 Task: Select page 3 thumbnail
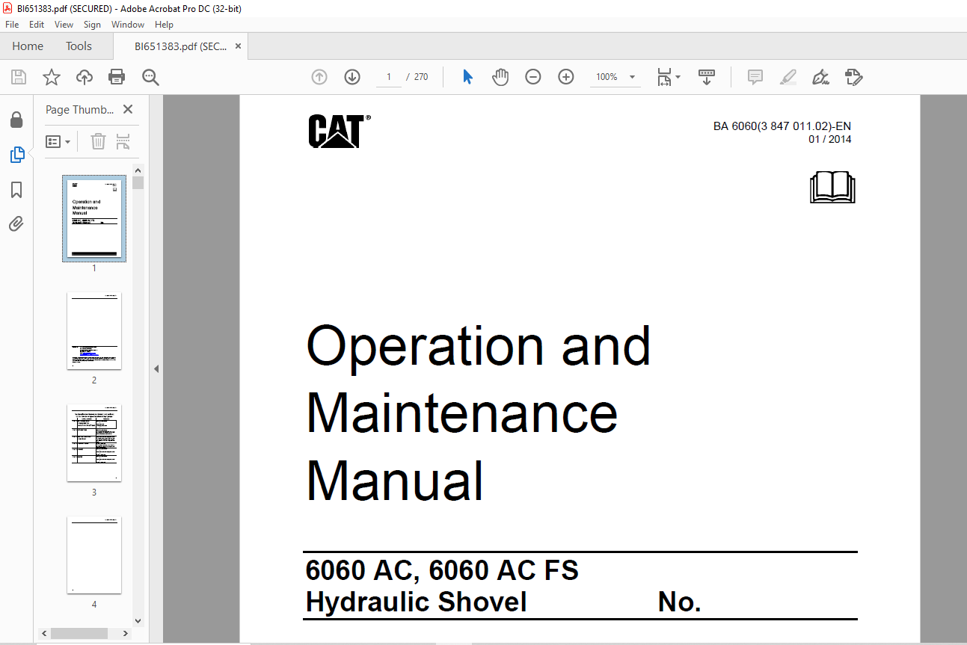(x=94, y=443)
